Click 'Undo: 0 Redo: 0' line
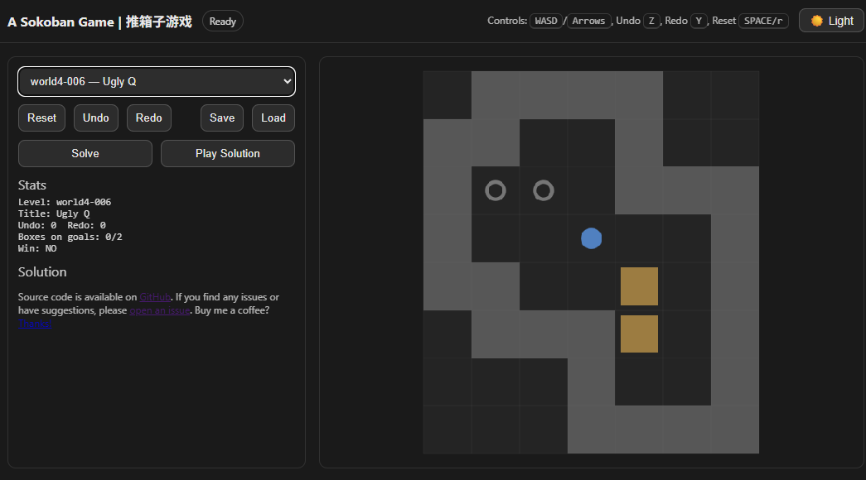Screen dimensions: 866x480 62,225
